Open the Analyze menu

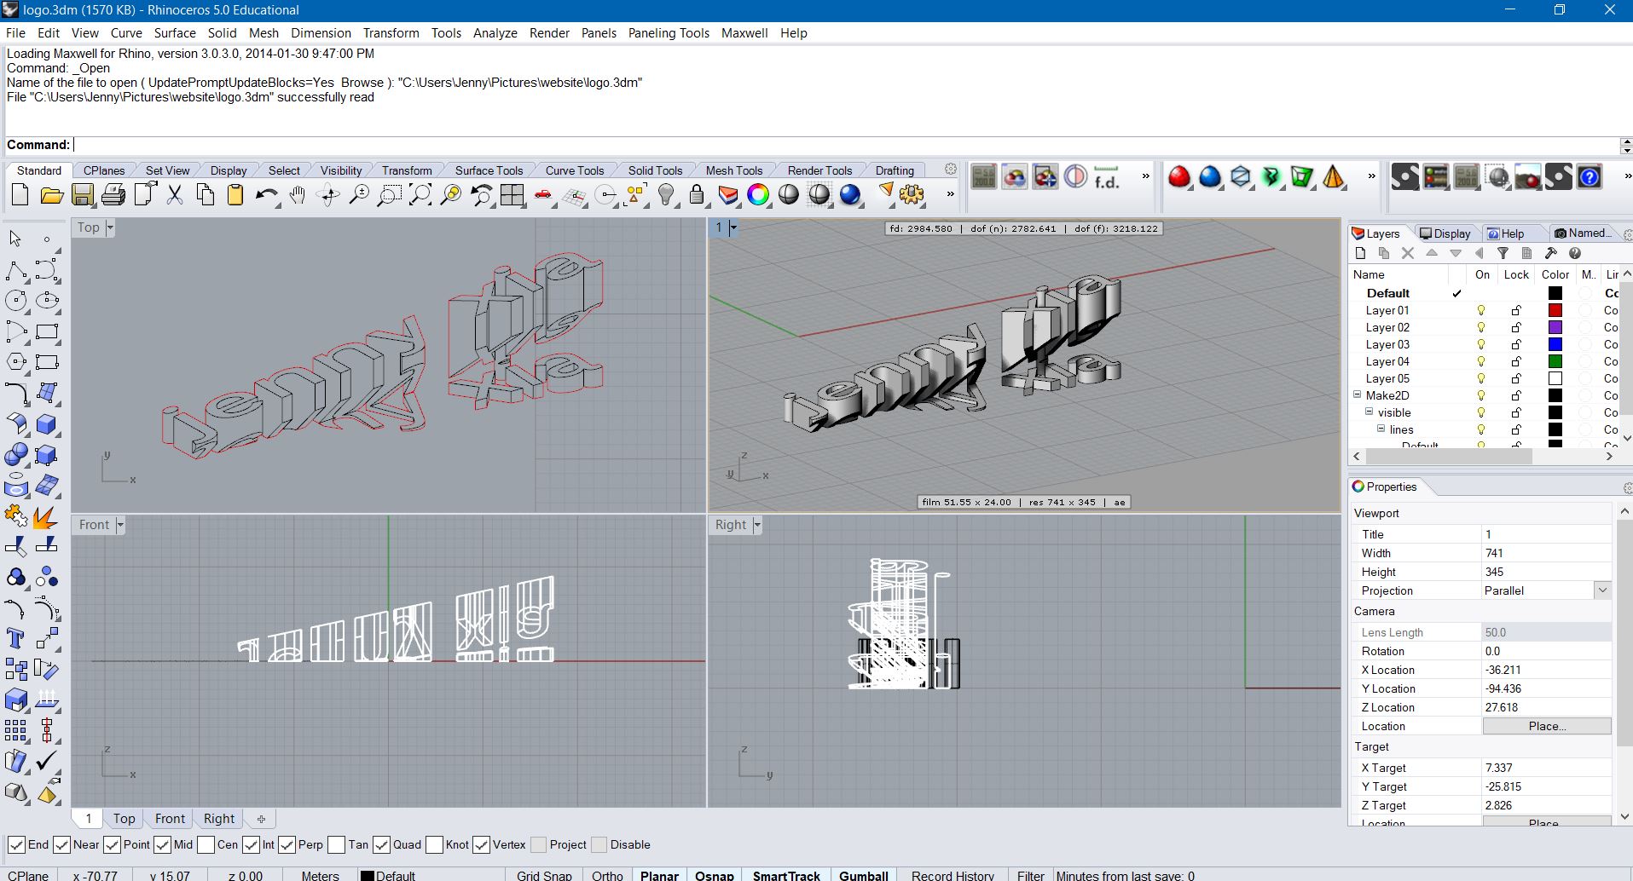pos(495,32)
